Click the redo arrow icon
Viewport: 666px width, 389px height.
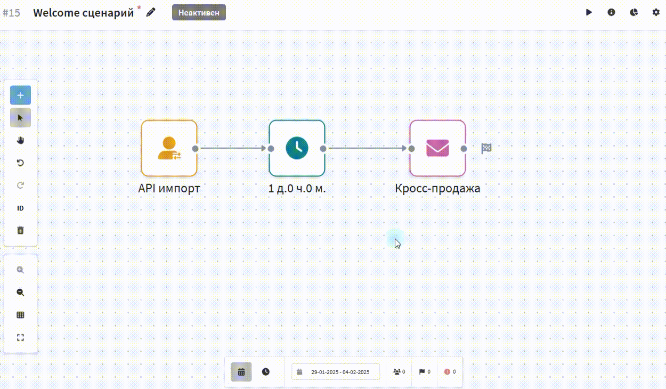tap(20, 185)
